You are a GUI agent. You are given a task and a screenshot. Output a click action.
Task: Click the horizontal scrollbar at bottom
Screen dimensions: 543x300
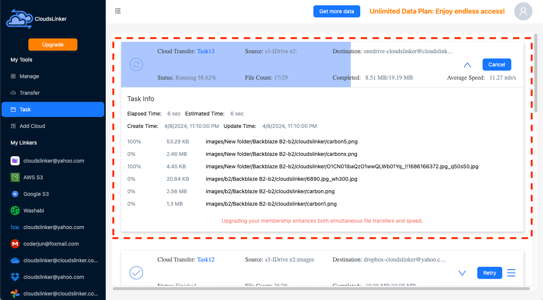[321, 289]
